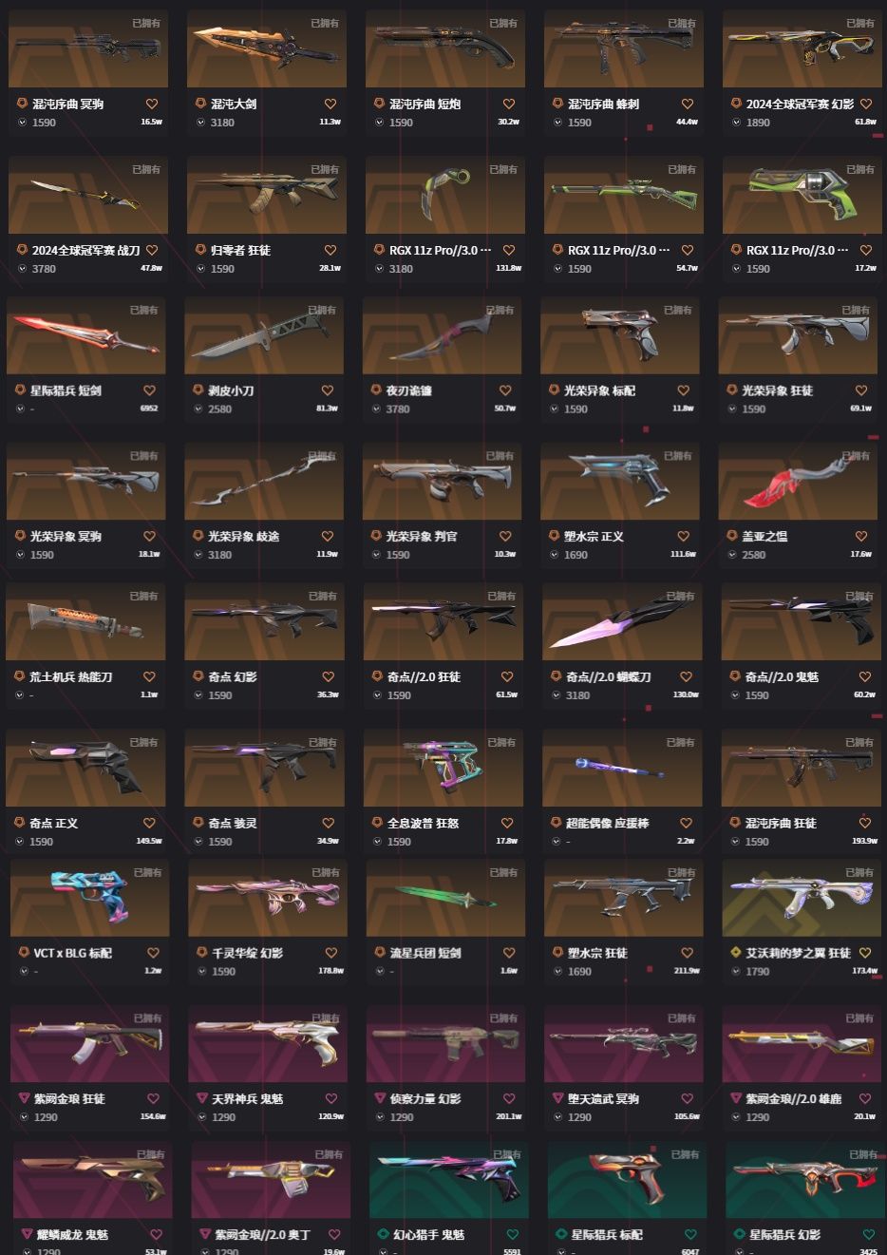Toggle the heart on 奇点 正义
Viewport: 887px width, 1255px height.
149,824
